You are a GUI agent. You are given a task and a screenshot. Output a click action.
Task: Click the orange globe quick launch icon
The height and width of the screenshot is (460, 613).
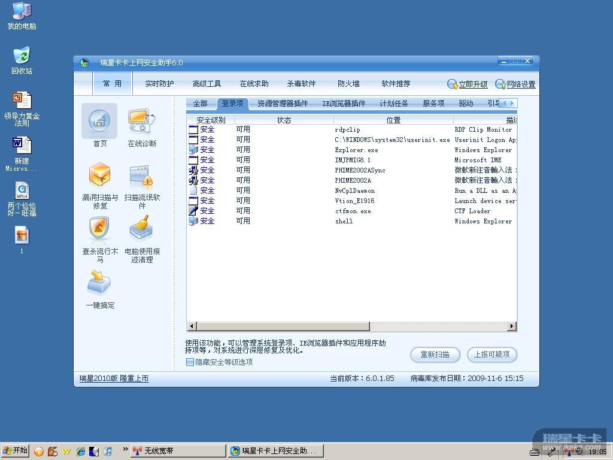[x=39, y=452]
